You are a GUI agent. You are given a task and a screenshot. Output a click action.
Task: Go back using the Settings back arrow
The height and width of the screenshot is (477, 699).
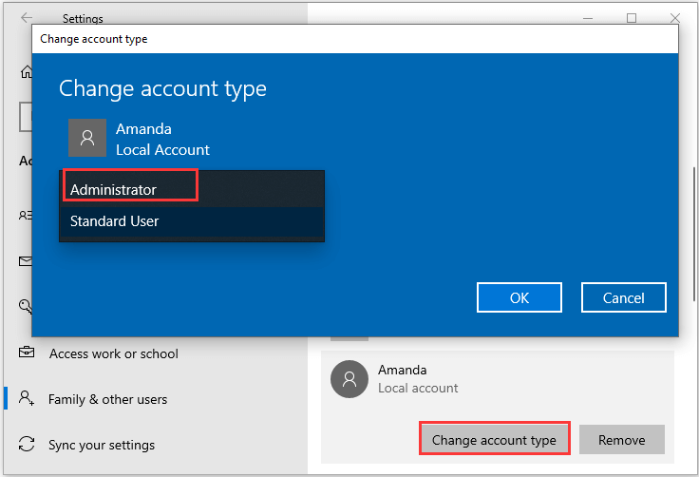[x=27, y=17]
